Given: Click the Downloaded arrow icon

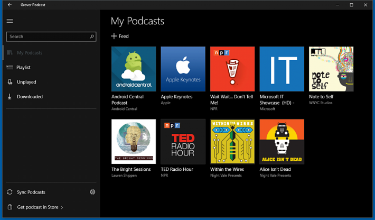Looking at the screenshot, I should tap(10, 96).
